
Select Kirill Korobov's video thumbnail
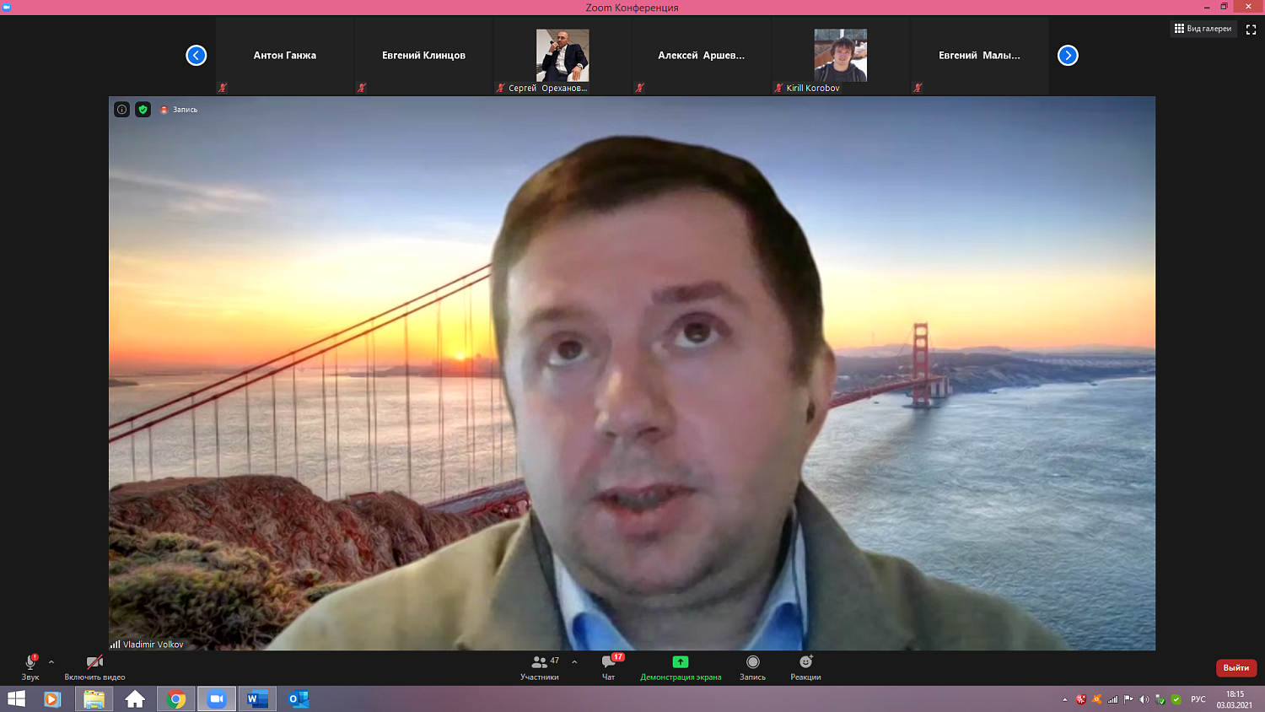pyautogui.click(x=840, y=56)
